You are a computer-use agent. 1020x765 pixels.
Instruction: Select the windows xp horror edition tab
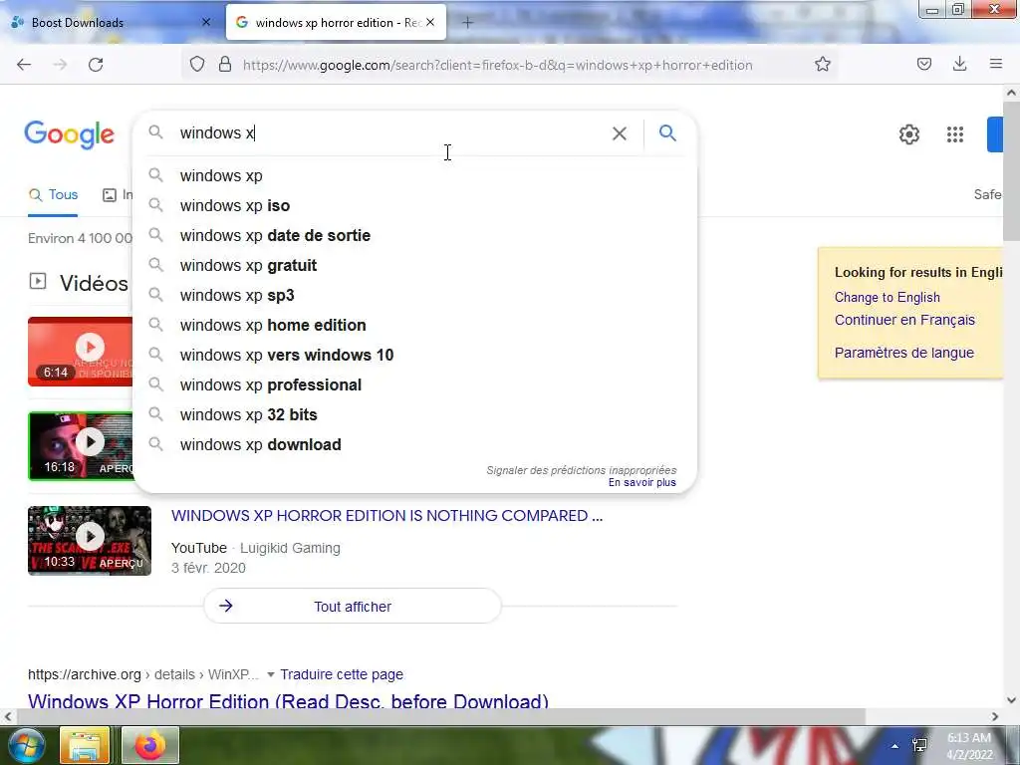[x=336, y=23]
